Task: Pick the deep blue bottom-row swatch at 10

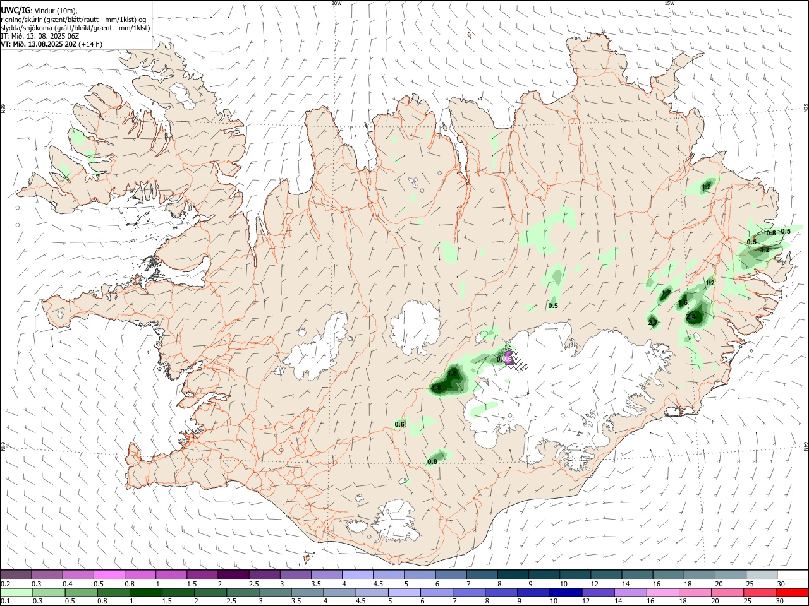Action: tap(565, 592)
